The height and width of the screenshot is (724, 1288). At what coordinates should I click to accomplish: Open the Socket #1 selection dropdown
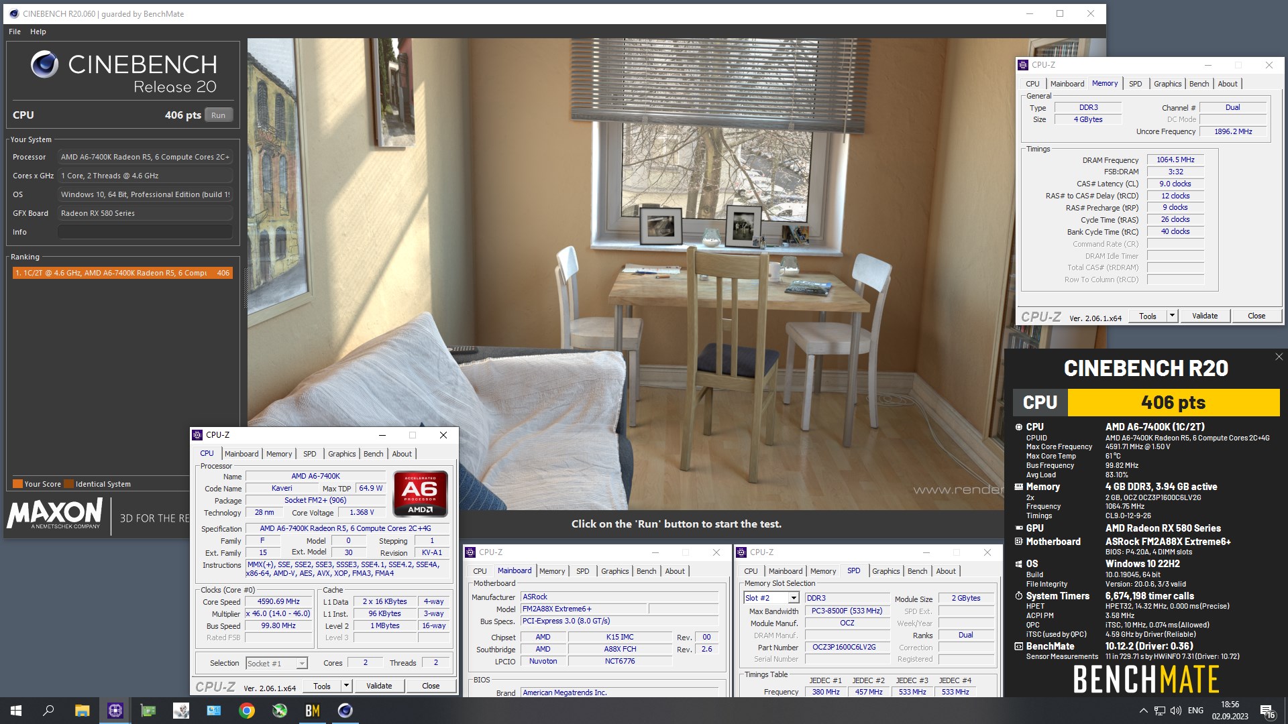276,663
